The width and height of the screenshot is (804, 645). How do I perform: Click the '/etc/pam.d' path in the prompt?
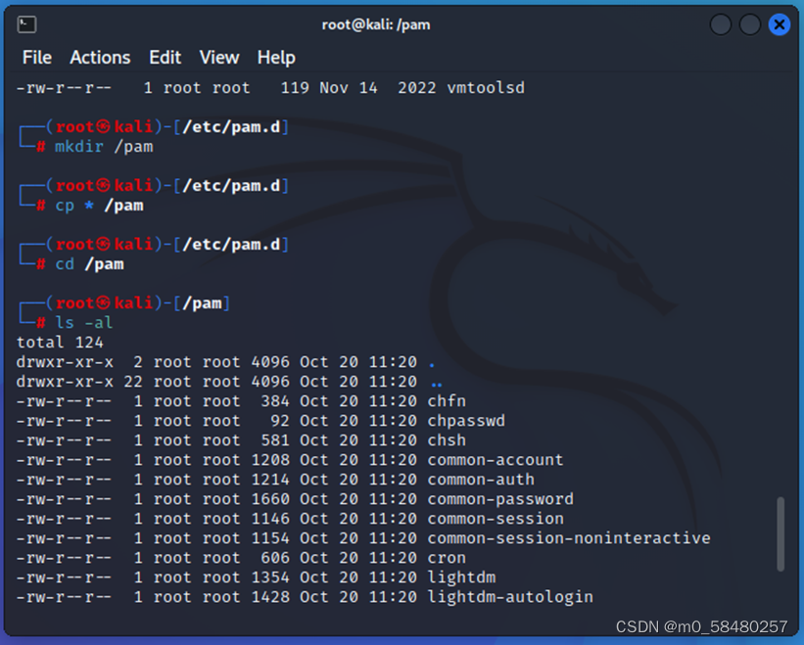(234, 126)
